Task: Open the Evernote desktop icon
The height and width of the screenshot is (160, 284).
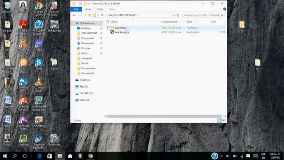Action: point(23,140)
